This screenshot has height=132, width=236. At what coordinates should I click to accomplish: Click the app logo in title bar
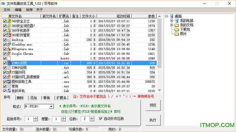coord(3,4)
